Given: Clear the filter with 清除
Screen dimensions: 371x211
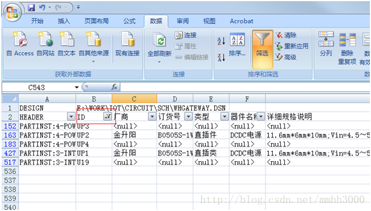Looking at the screenshot, I should pyautogui.click(x=286, y=35).
